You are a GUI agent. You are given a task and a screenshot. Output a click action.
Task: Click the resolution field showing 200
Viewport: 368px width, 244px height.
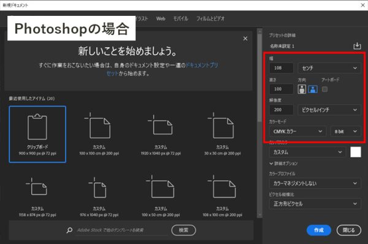click(x=281, y=109)
